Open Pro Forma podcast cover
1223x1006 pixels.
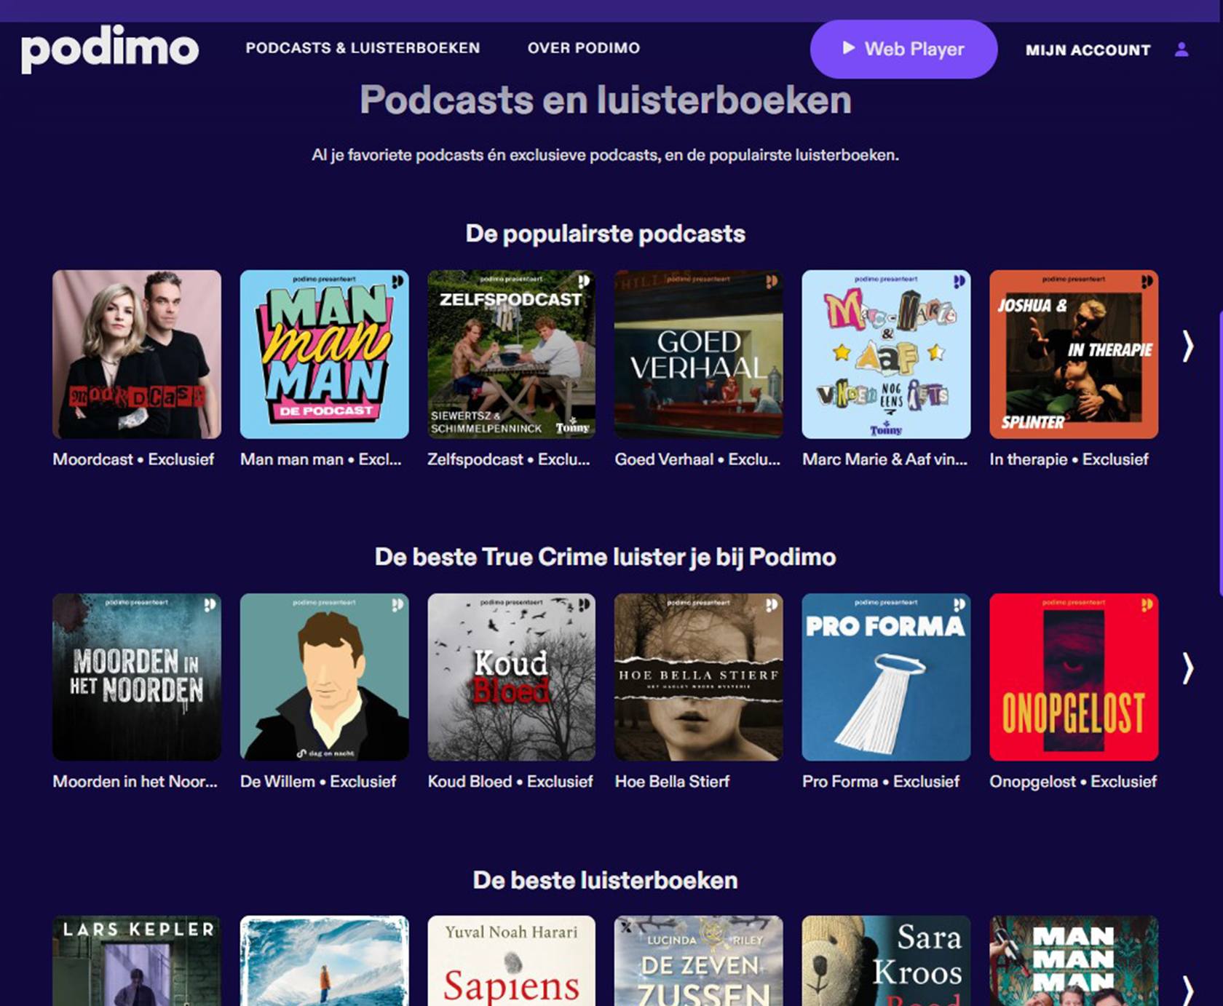(x=886, y=677)
